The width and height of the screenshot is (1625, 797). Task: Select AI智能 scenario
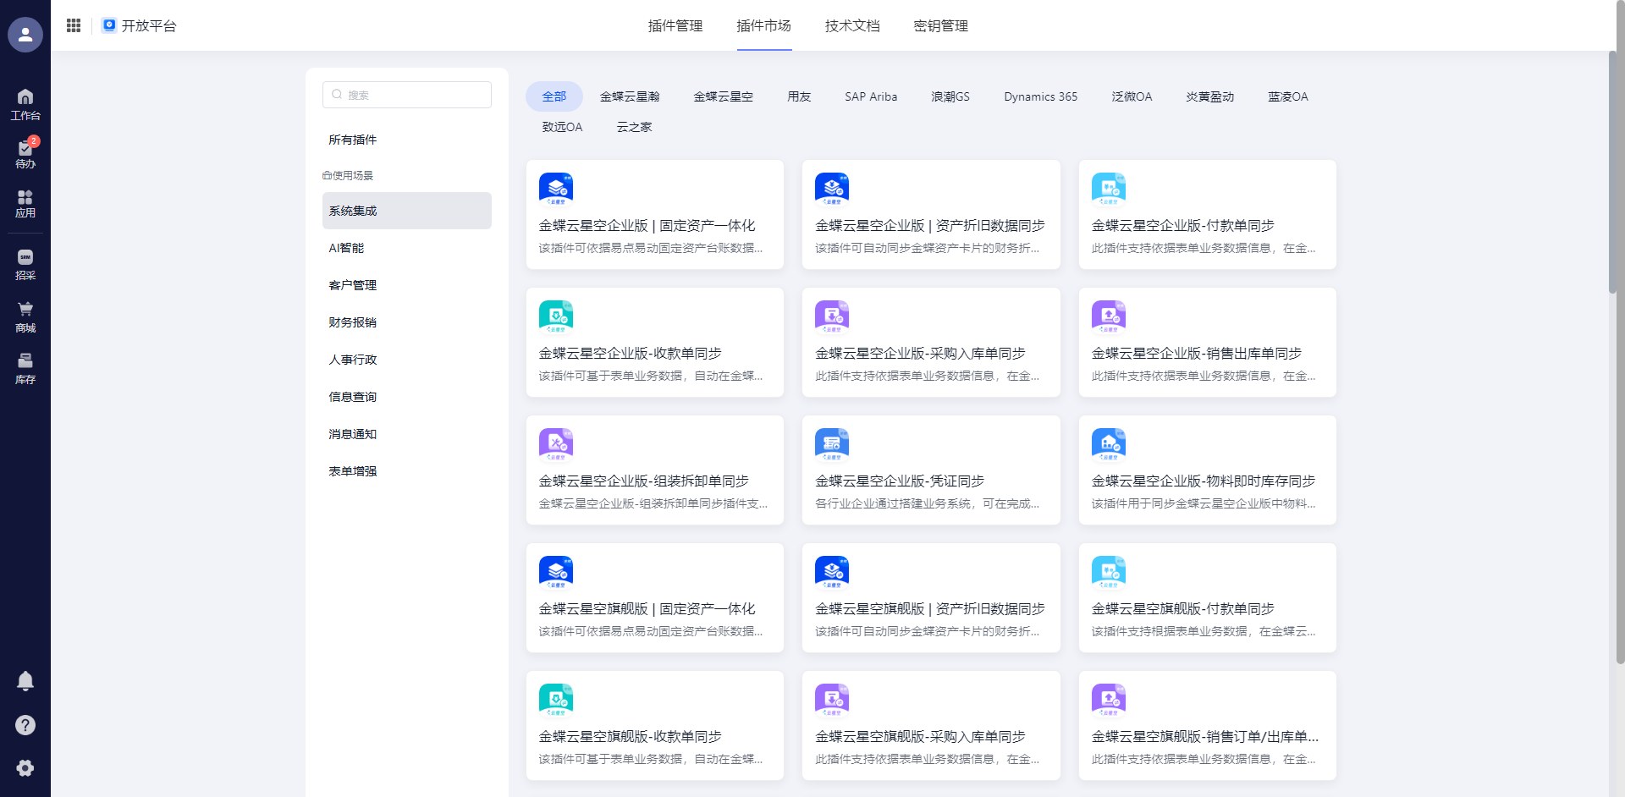coord(407,248)
